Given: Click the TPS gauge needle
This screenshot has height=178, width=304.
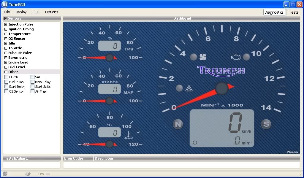Looking at the screenshot, I should [x=97, y=58].
